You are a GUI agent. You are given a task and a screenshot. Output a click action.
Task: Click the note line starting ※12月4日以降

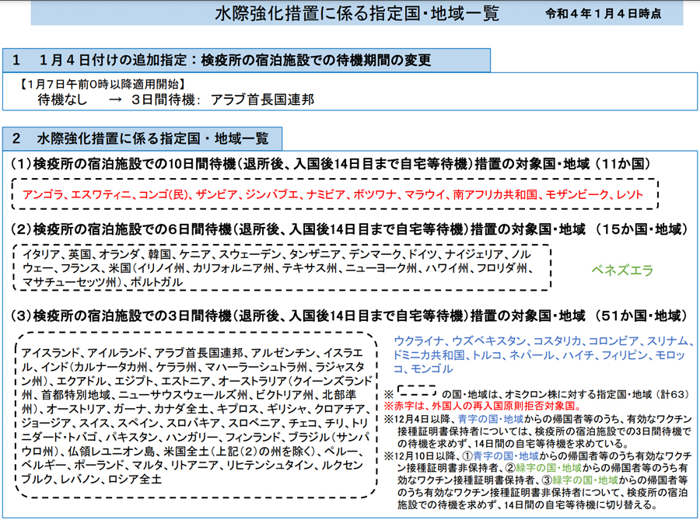pos(537,419)
